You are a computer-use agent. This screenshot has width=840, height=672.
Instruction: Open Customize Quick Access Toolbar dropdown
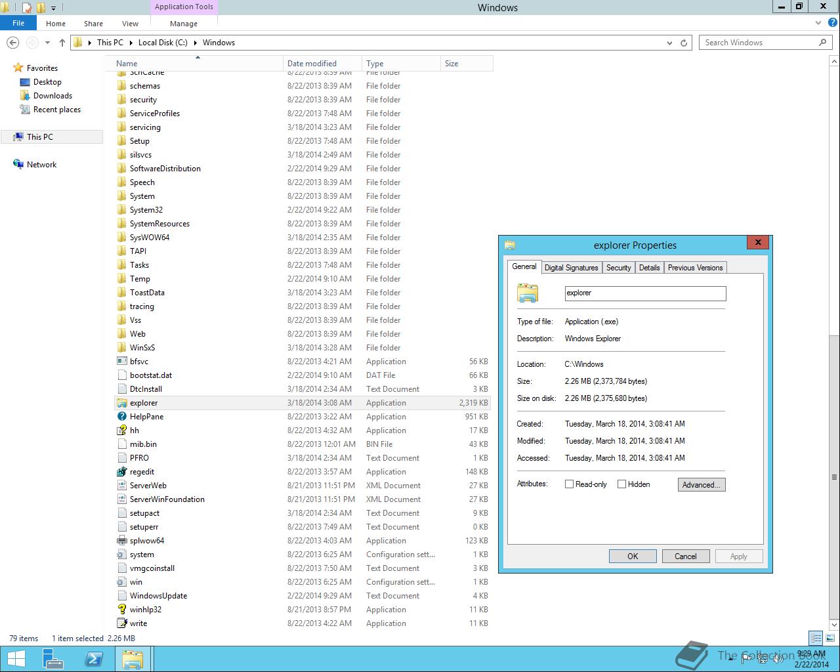point(54,8)
